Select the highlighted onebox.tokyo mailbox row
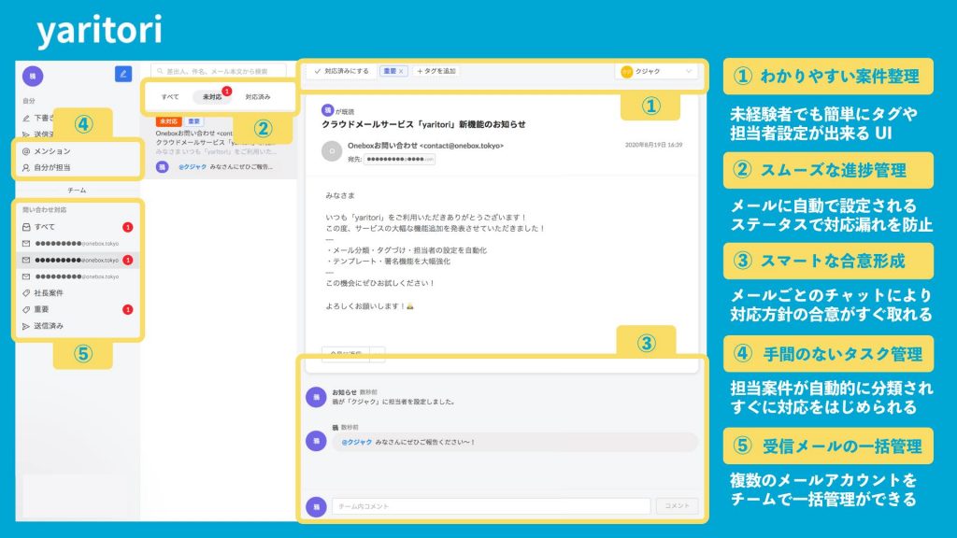Screen dimensions: 957x538 tap(77, 260)
